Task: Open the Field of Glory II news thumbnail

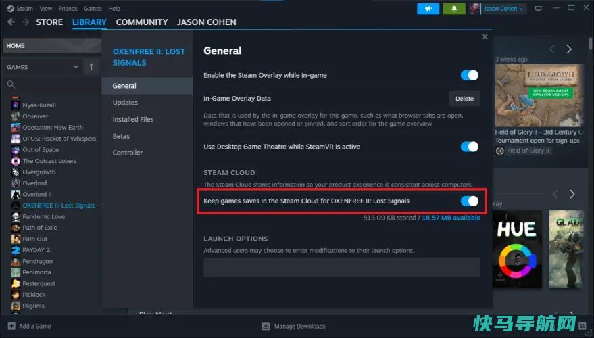Action: tap(539, 95)
